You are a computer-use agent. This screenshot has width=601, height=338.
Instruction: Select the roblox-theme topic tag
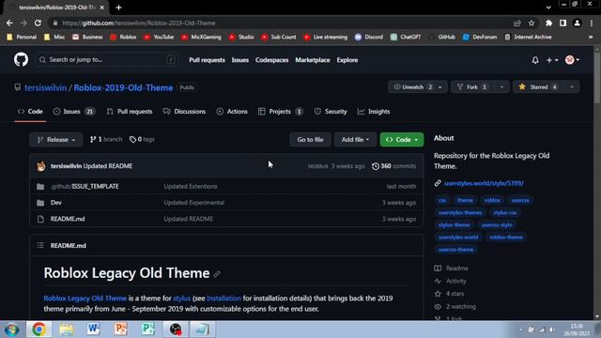point(506,238)
